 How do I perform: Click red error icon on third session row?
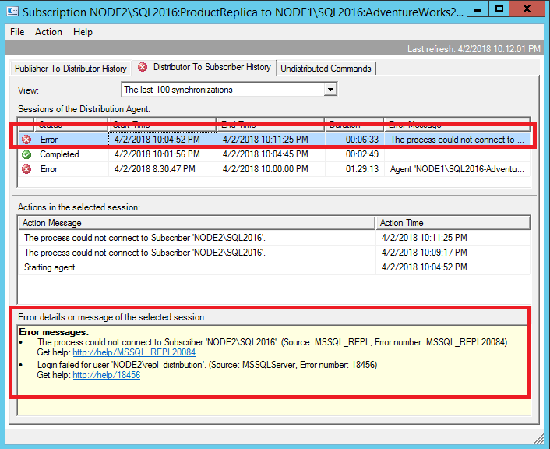26,169
